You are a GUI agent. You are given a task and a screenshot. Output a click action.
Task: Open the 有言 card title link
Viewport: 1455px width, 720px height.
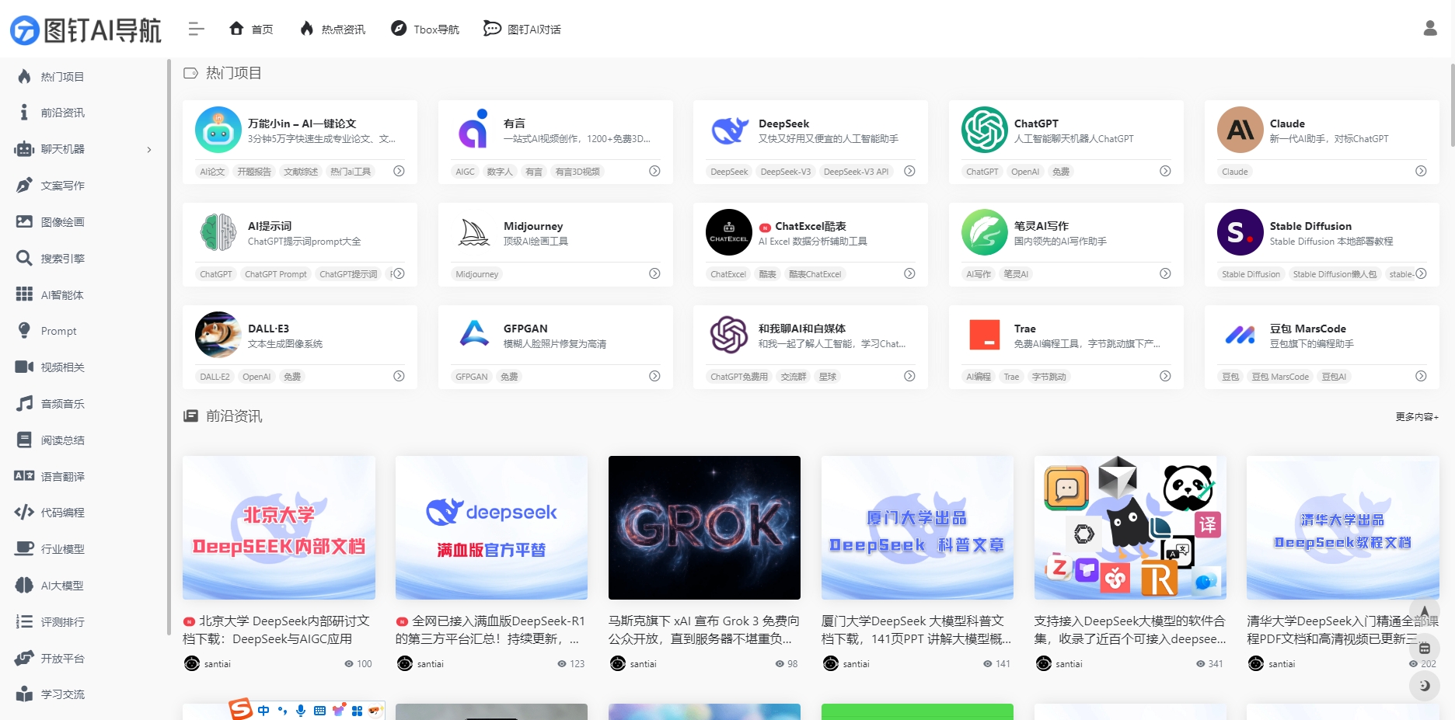point(515,123)
